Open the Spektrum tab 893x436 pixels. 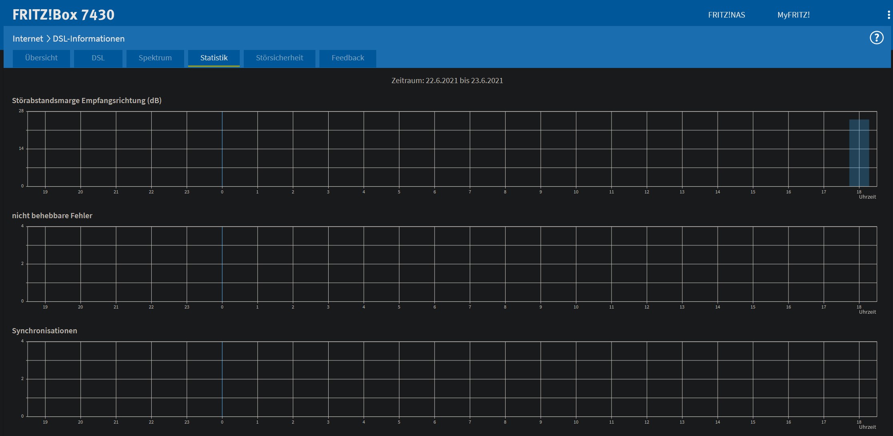155,58
